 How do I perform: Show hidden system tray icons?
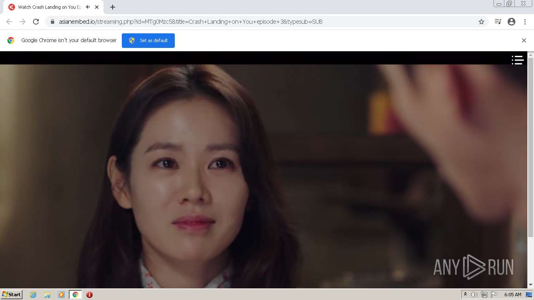click(x=465, y=295)
